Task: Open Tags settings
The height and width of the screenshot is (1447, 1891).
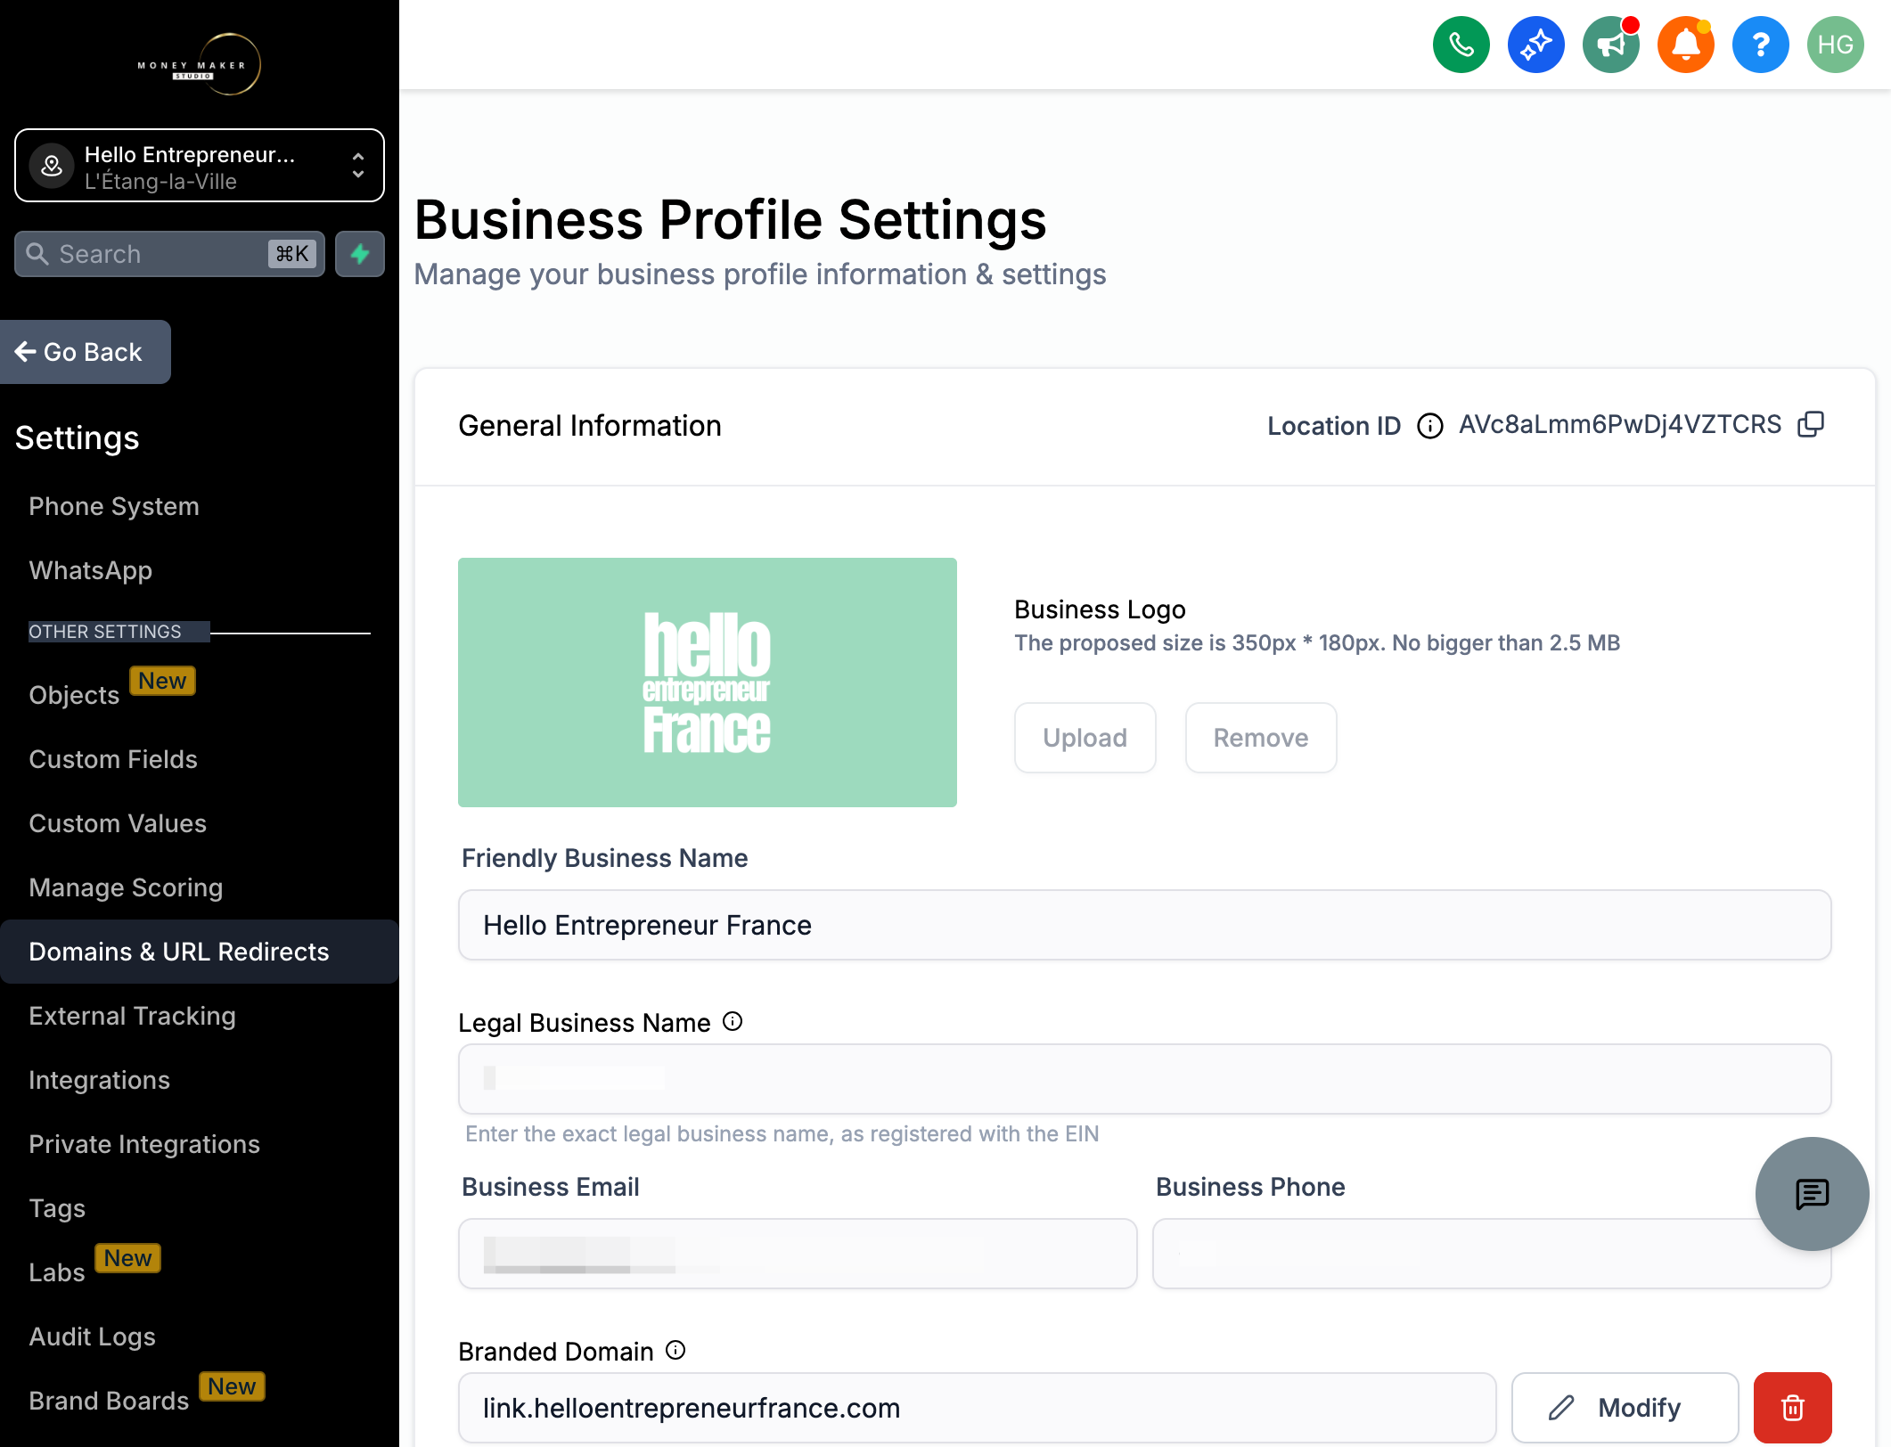Action: (x=57, y=1208)
